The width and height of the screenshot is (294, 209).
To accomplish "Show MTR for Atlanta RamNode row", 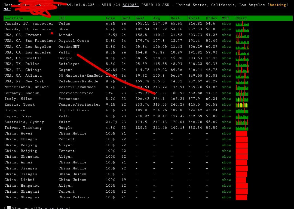I will click(x=226, y=76).
